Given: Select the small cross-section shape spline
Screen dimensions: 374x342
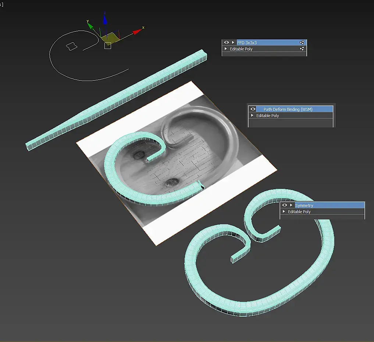Looking at the screenshot, I should tap(71, 46).
